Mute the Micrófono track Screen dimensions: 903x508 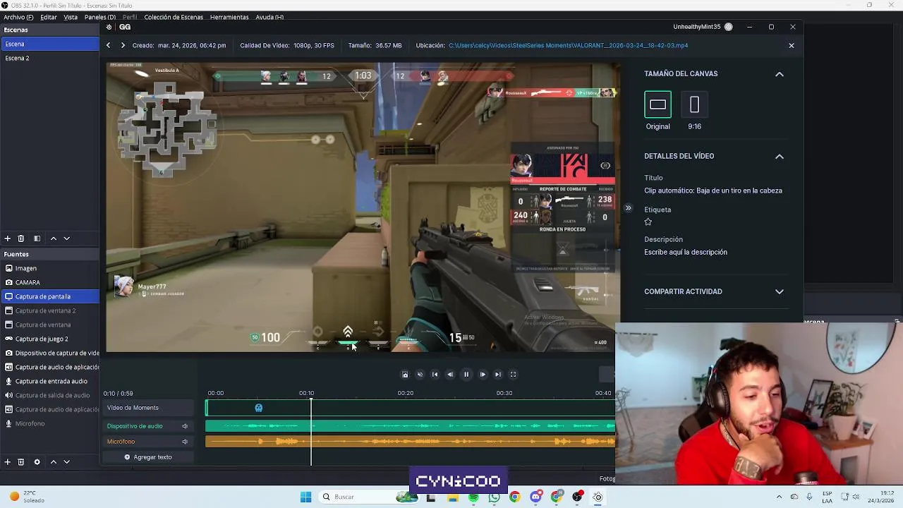tap(185, 442)
